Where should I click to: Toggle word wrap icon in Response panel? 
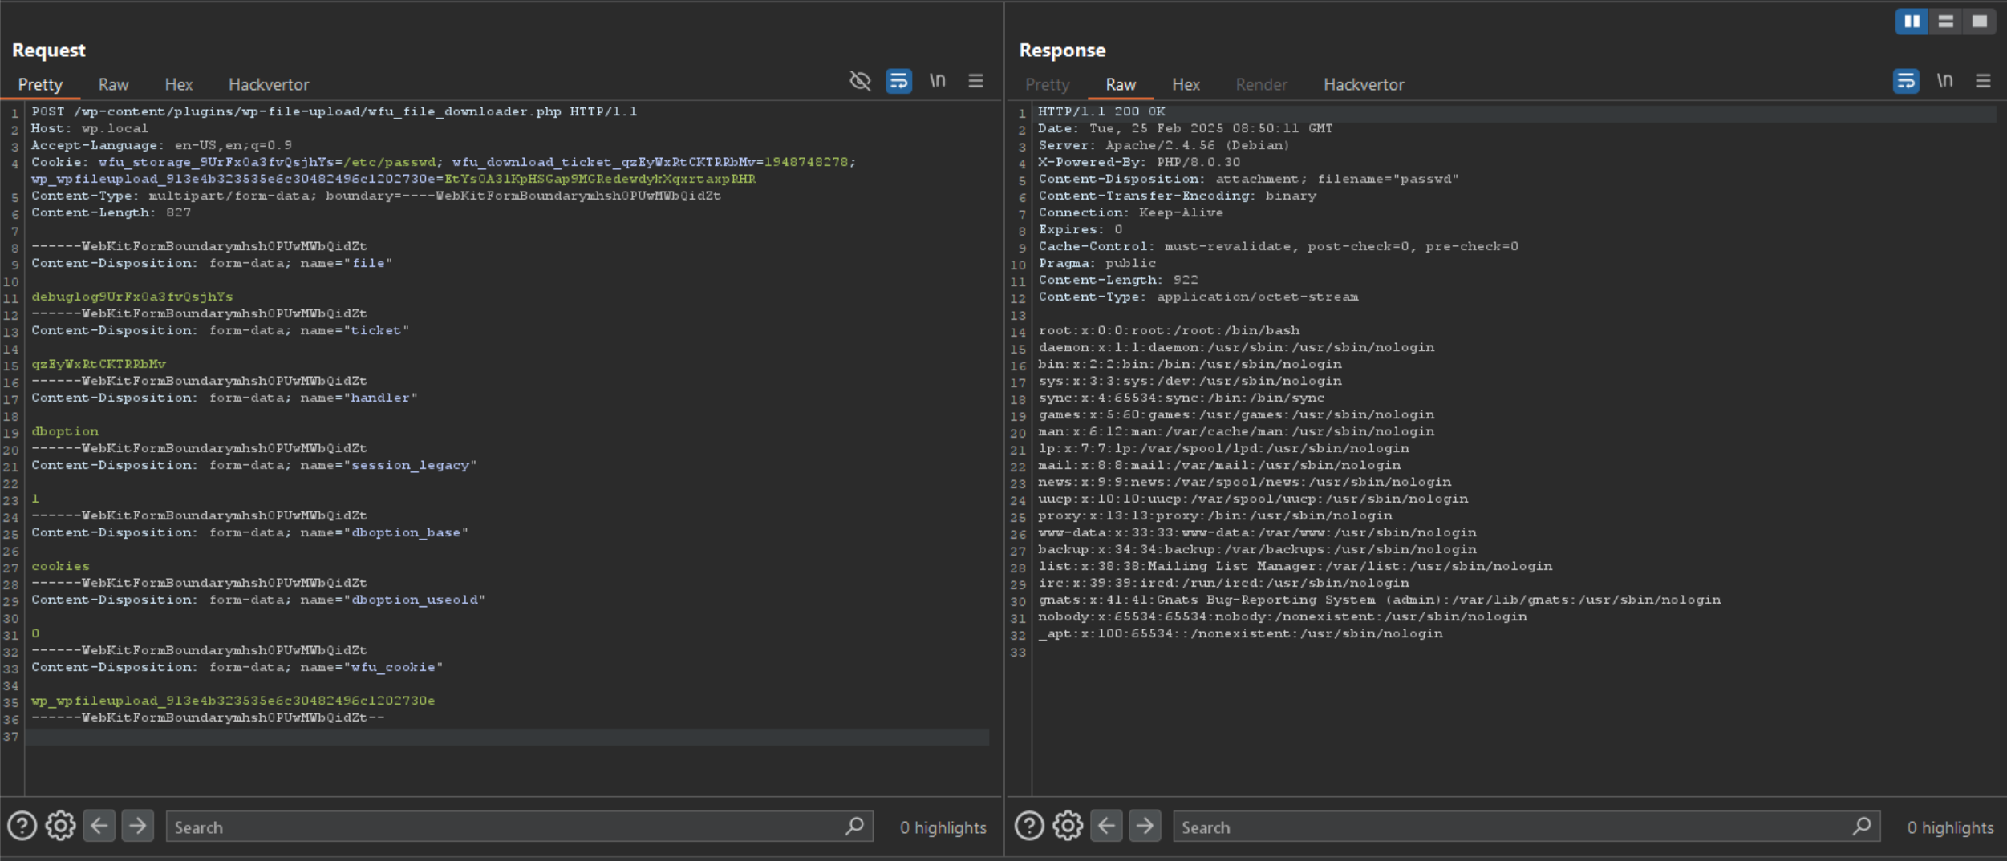tap(1906, 81)
